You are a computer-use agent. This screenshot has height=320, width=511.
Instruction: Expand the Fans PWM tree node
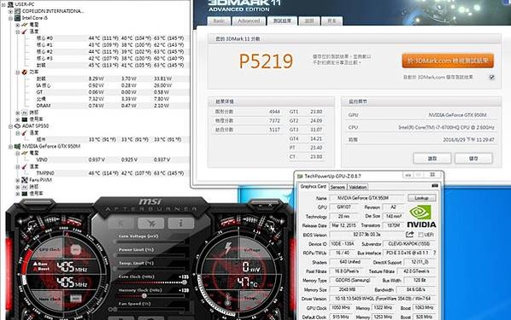[x=18, y=180]
